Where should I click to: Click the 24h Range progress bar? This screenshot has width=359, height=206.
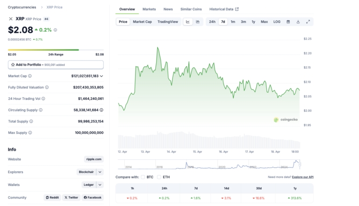[x=56, y=50]
